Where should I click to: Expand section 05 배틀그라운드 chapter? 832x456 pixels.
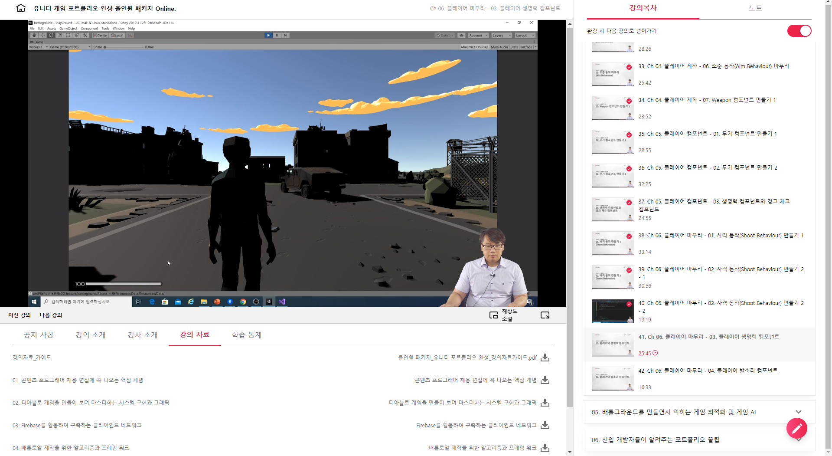click(x=699, y=412)
